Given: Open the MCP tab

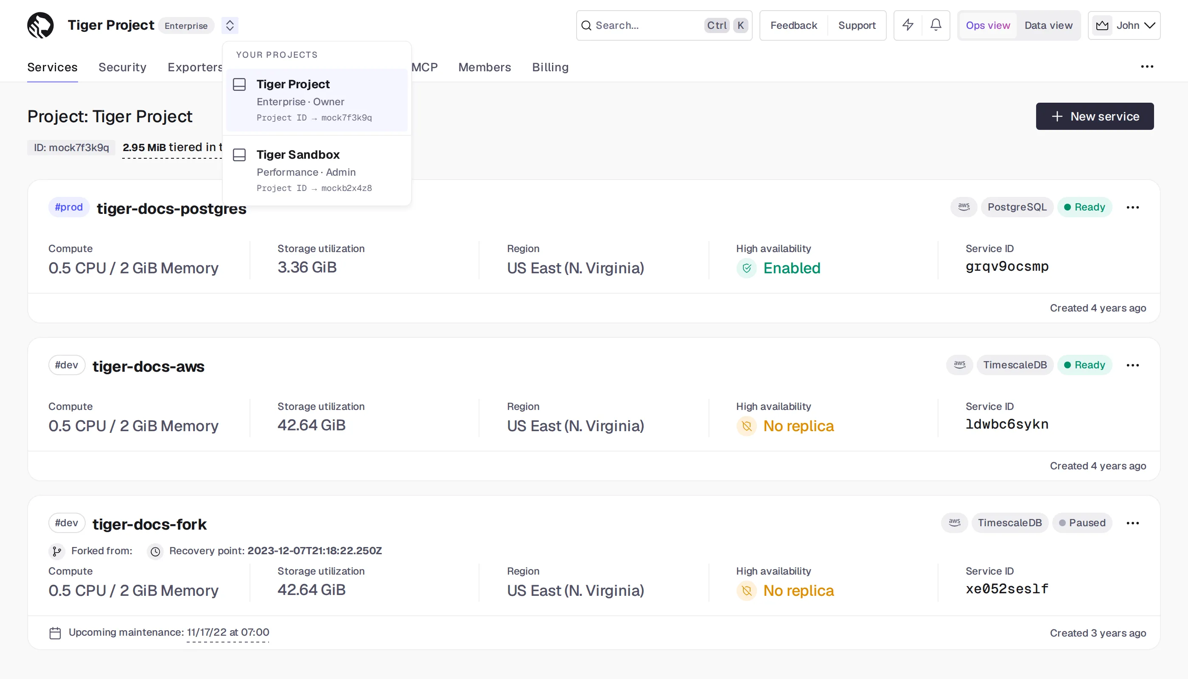Looking at the screenshot, I should click(424, 67).
